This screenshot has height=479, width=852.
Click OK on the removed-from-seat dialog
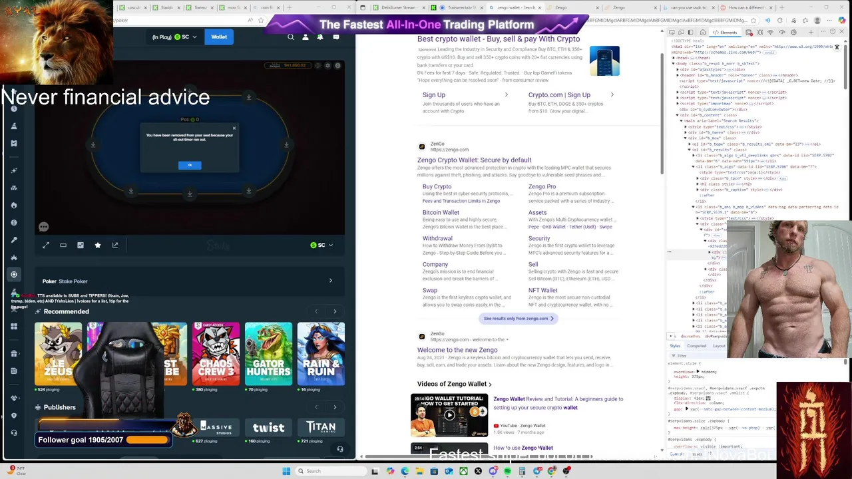(x=190, y=165)
